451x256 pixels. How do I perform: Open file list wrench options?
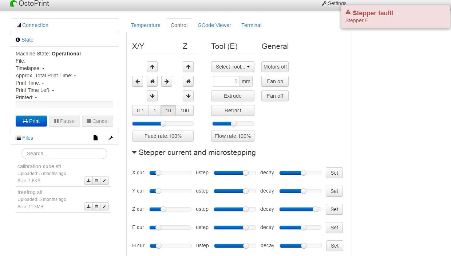point(111,138)
